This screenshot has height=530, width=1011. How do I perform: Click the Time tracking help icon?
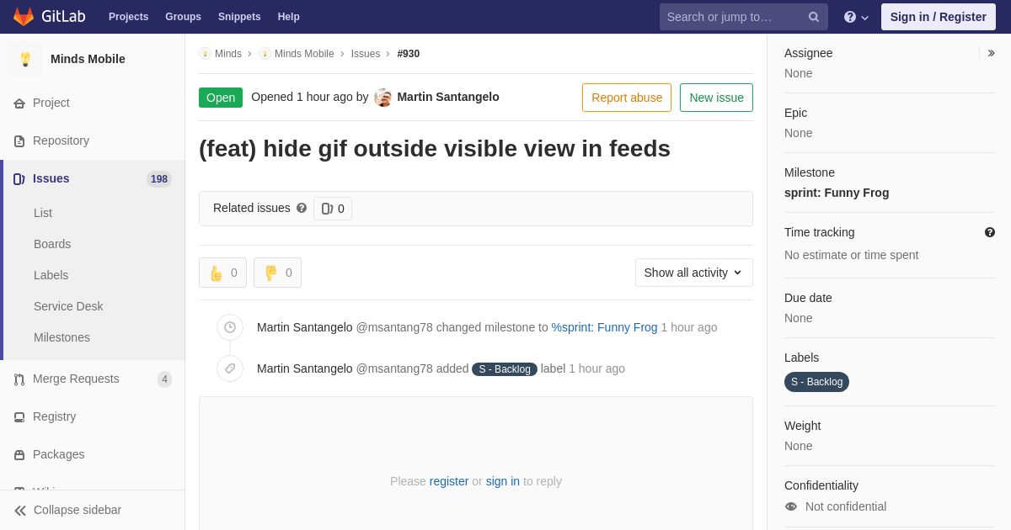[x=990, y=232]
